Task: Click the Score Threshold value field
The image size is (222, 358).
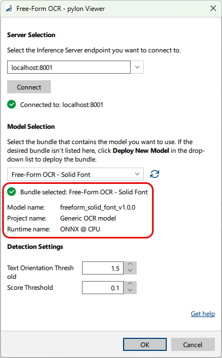Action: 103,288
